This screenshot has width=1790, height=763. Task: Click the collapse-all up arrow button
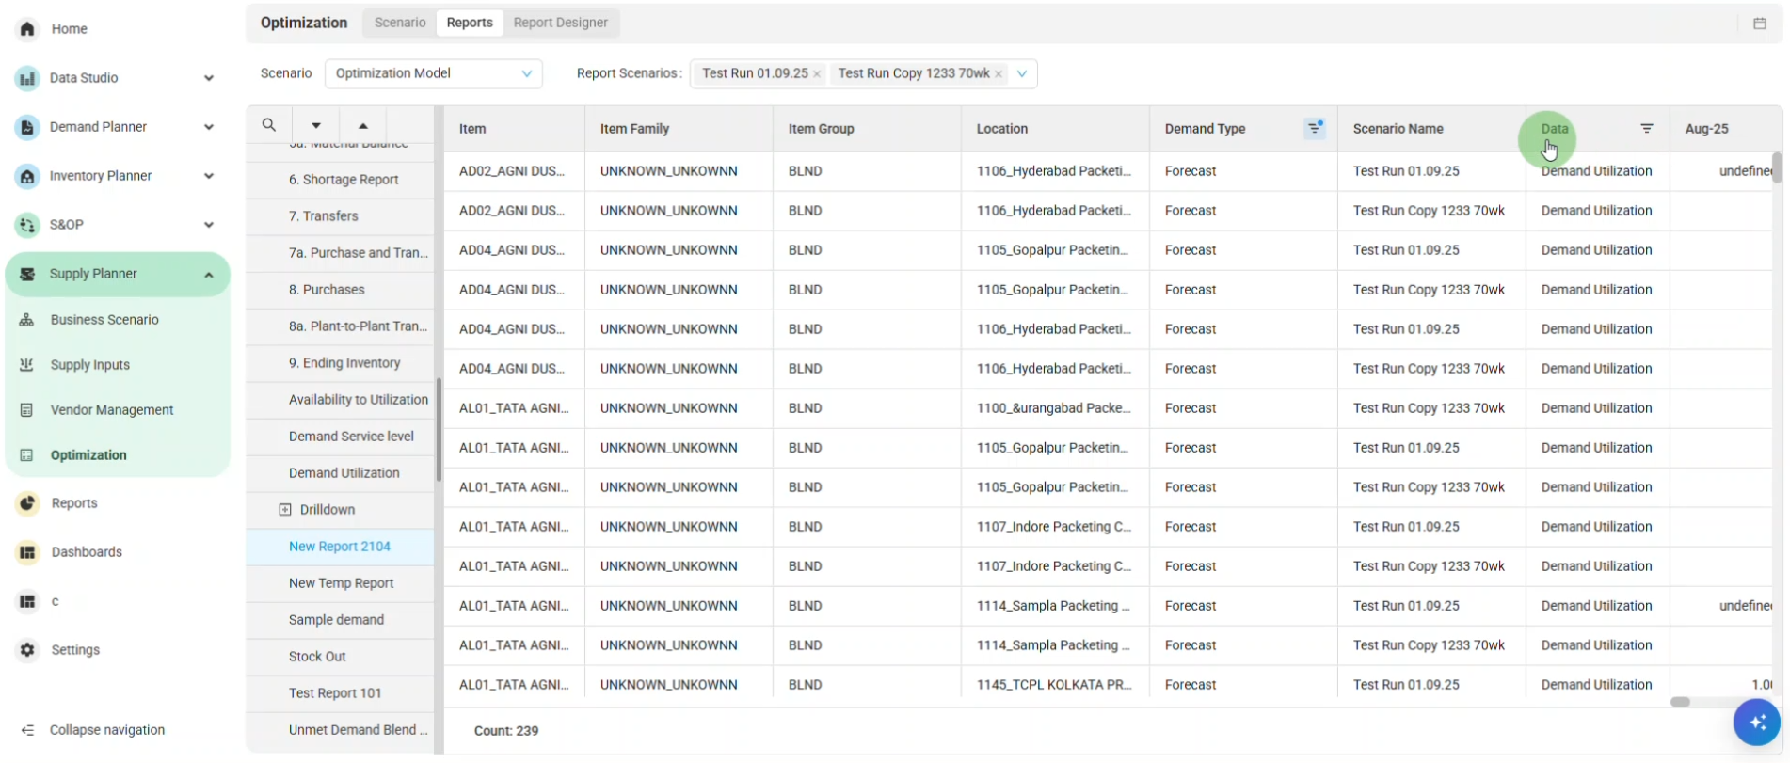pos(363,125)
